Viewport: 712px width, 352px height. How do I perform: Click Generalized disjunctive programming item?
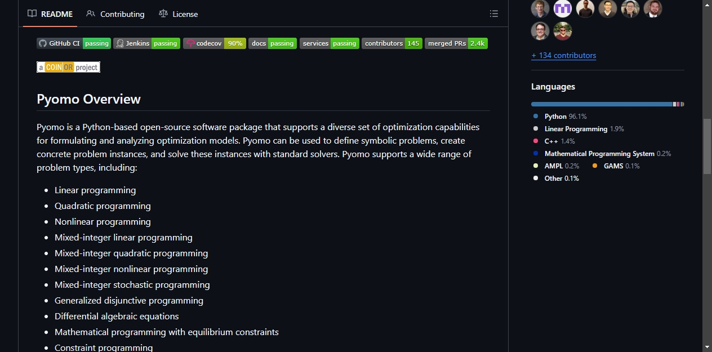tap(129, 301)
